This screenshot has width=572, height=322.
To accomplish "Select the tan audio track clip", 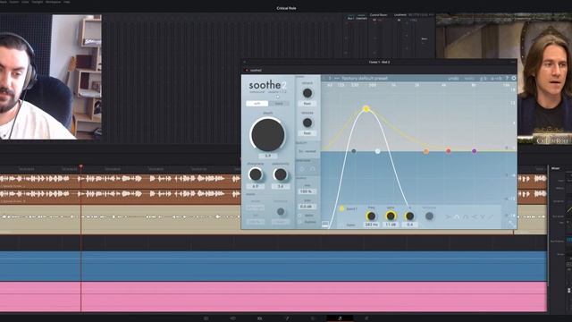I will tap(121, 219).
